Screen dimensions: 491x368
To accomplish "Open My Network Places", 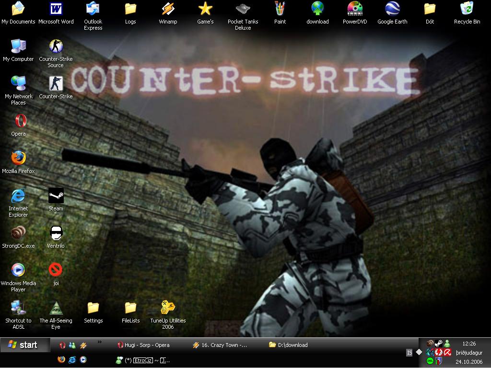I will tap(18, 91).
